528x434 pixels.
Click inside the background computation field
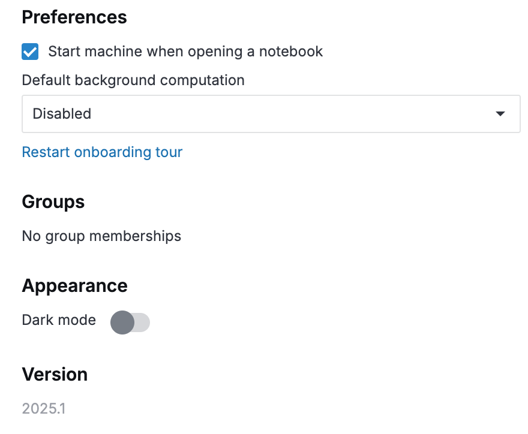[240, 113]
